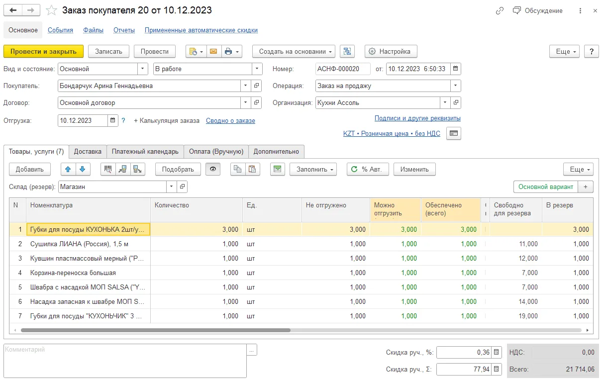Open the Еще menu beside the help button

coord(565,51)
